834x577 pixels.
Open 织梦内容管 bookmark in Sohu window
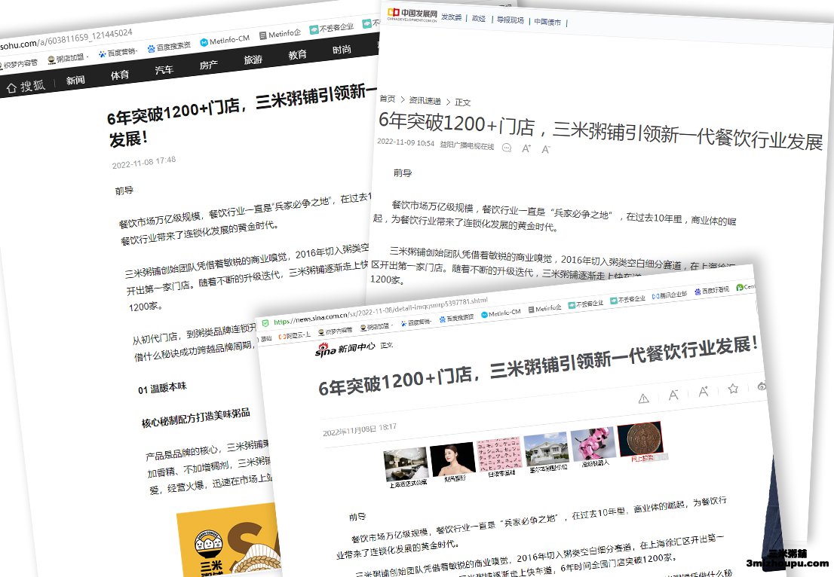(19, 64)
